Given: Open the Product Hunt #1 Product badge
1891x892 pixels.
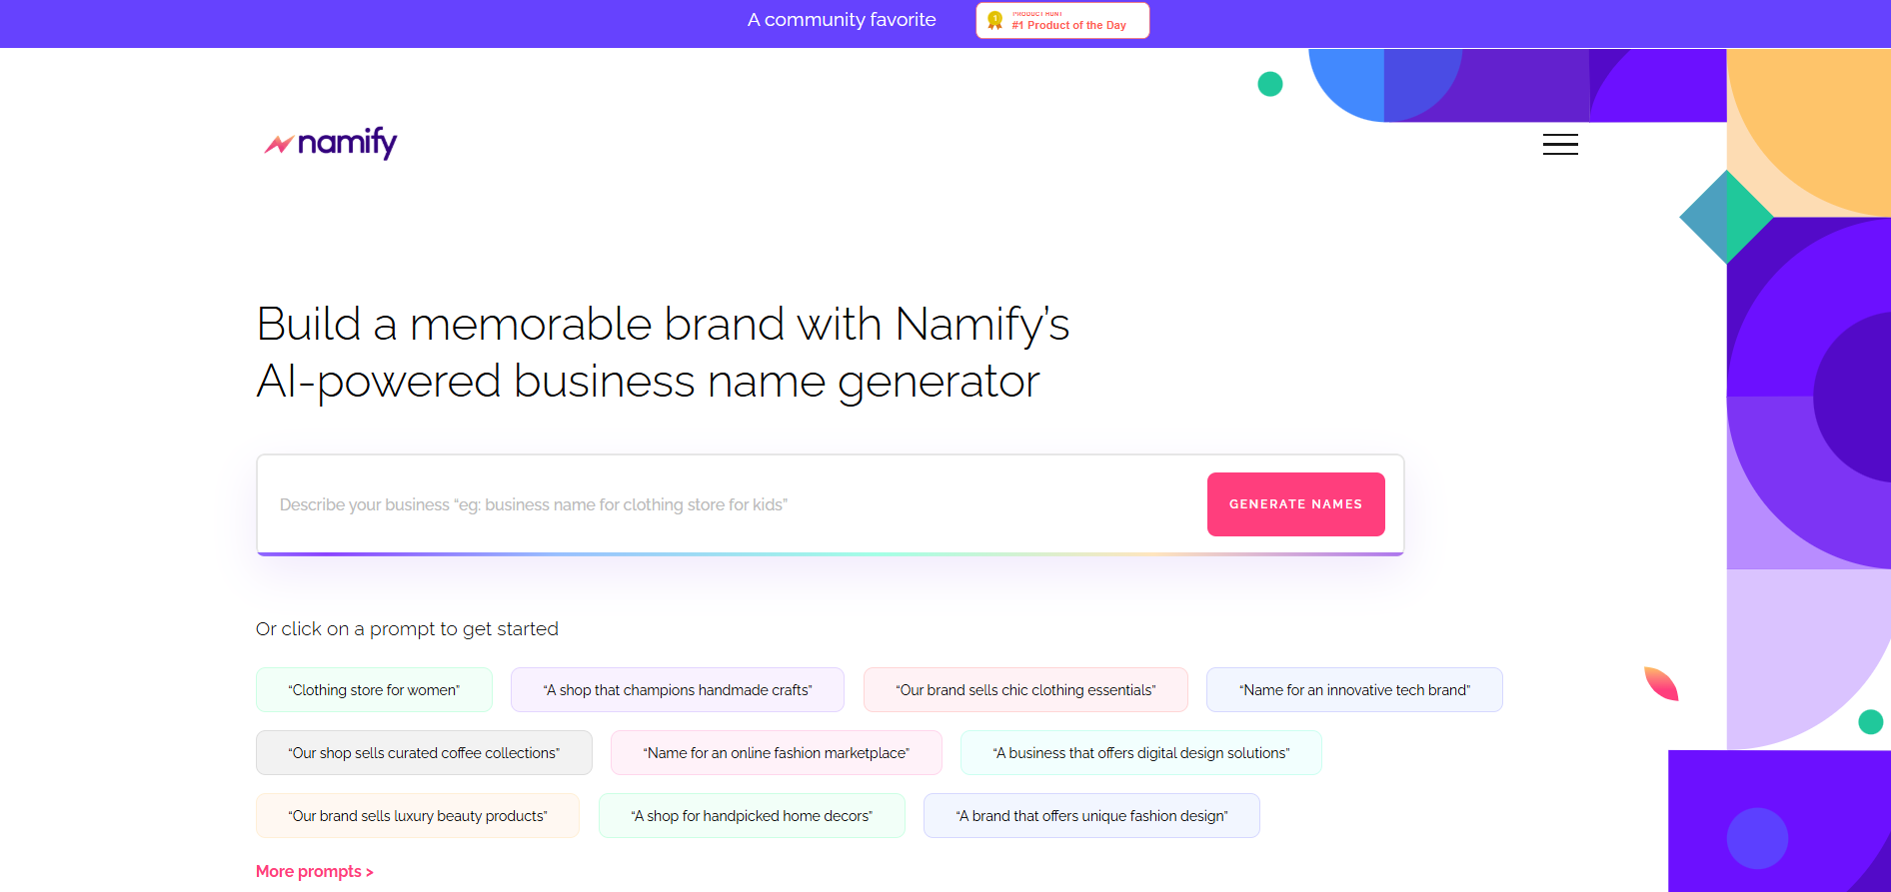Looking at the screenshot, I should pyautogui.click(x=1062, y=21).
